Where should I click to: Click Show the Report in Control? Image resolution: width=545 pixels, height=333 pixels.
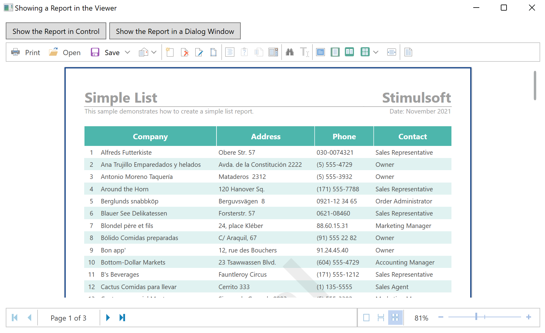pos(56,31)
